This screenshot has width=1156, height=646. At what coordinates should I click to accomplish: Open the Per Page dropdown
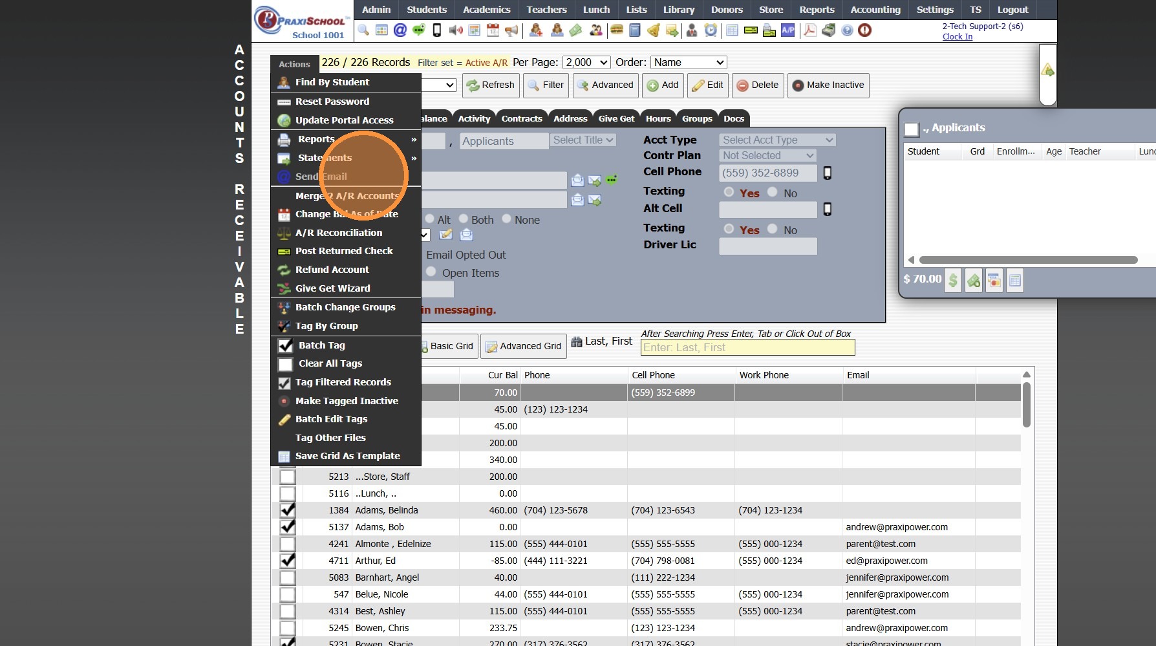click(586, 63)
